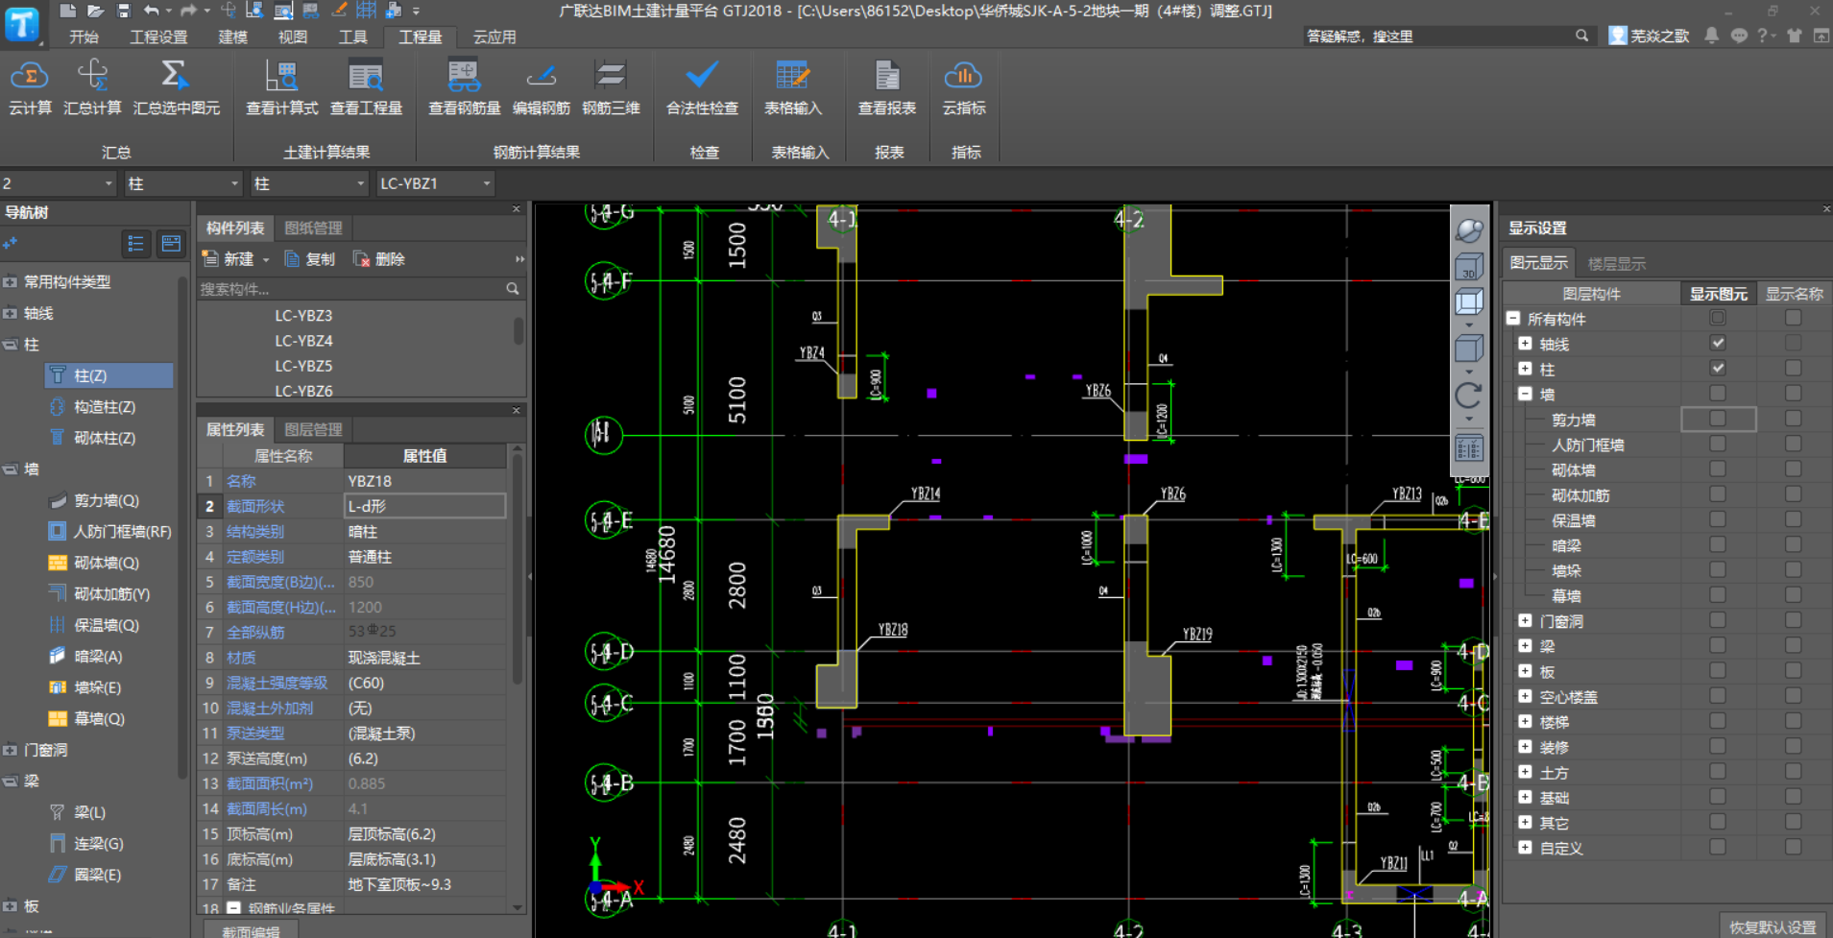Click the rotate view icon in canvas toolbar
The image size is (1833, 938).
pos(1469,395)
